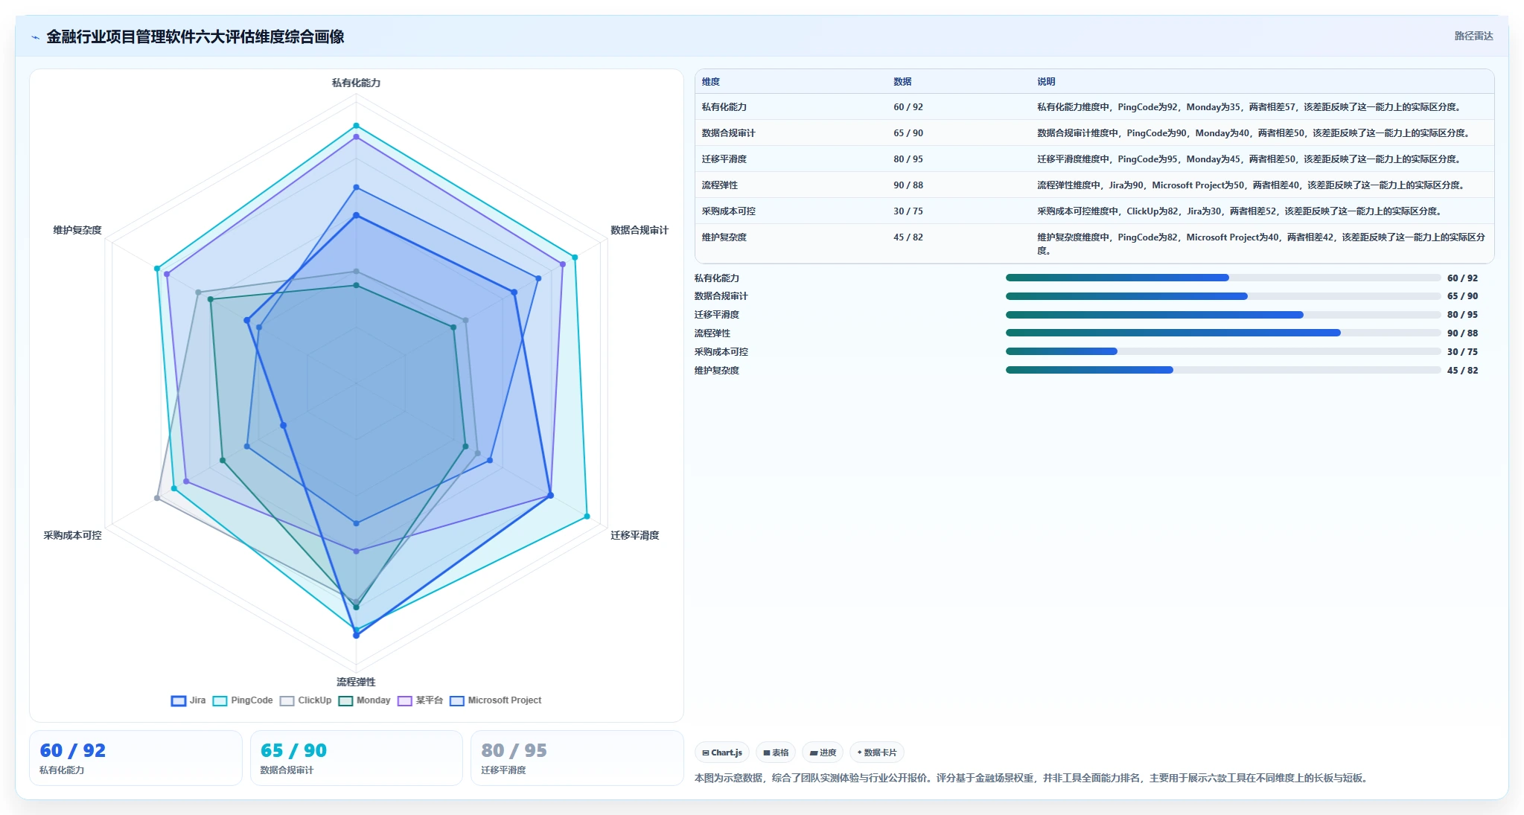Click the 维护复杂度 axis label on radar

(77, 230)
